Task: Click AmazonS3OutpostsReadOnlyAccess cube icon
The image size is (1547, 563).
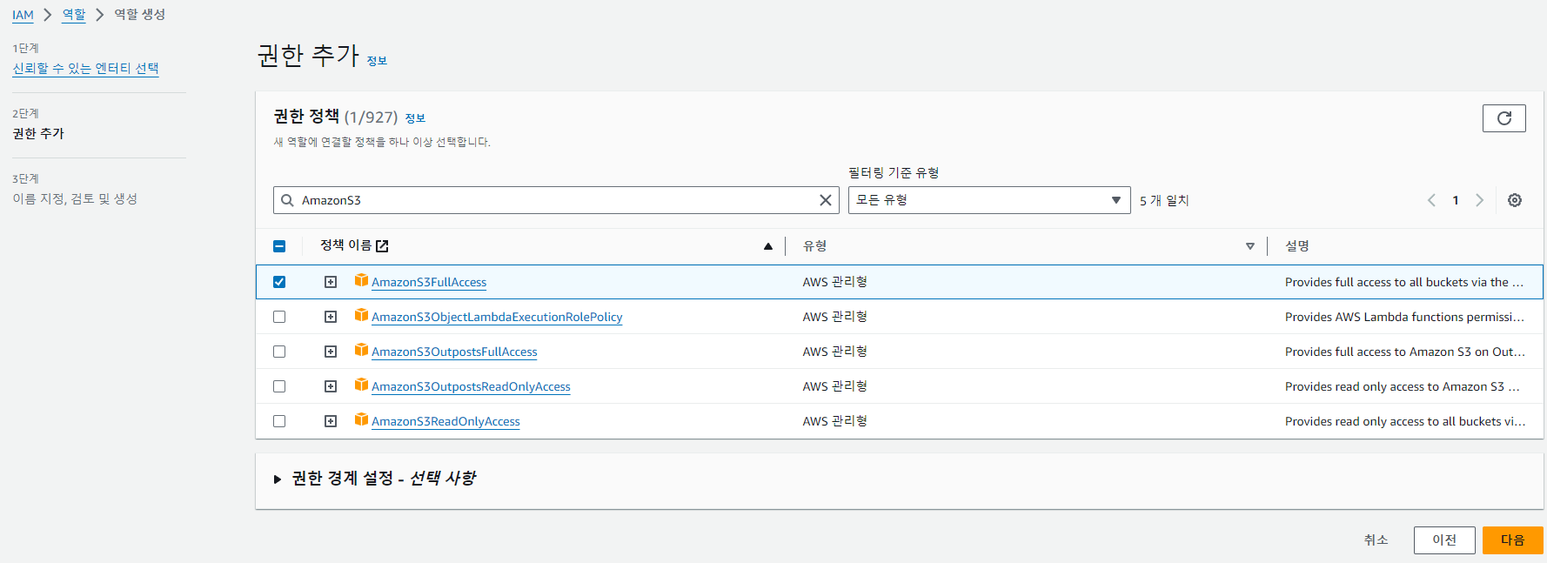Action: (361, 385)
